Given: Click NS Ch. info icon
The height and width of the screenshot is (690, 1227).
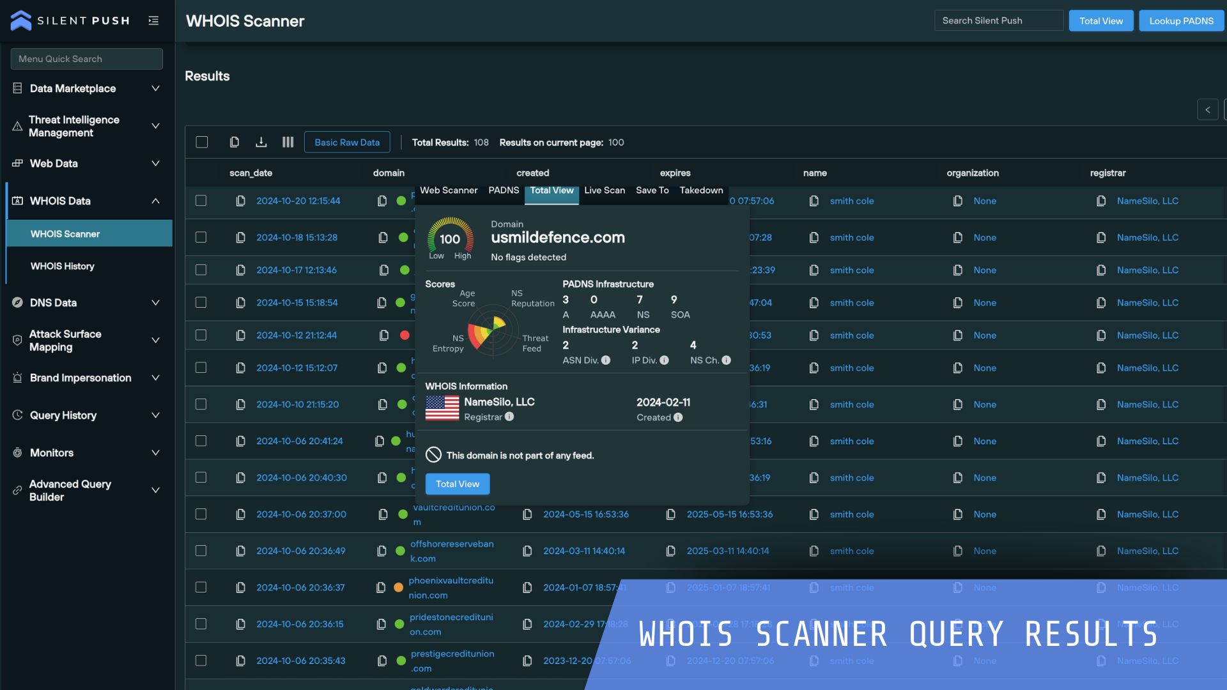Looking at the screenshot, I should (x=726, y=360).
